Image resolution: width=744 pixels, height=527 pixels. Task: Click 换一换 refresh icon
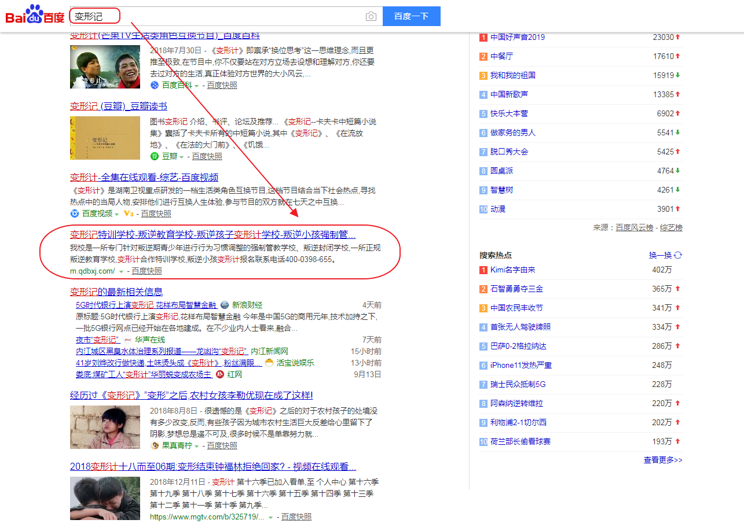(678, 255)
